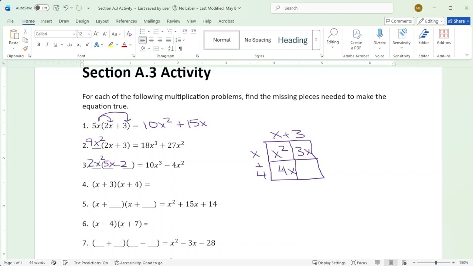Align paragraph text to the right
This screenshot has height=266, width=473.
160,40
